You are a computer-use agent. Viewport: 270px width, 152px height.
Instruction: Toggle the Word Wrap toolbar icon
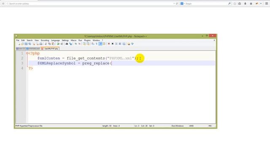(93, 44)
